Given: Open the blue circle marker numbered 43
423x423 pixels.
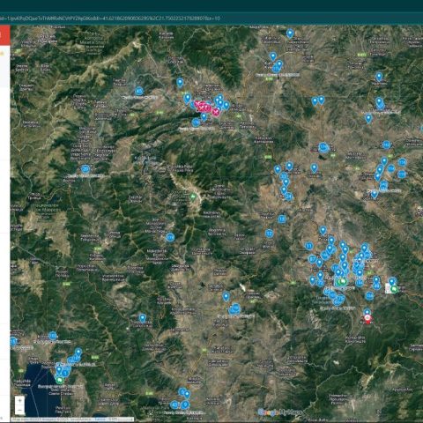Looking at the screenshot, I should (174, 404).
